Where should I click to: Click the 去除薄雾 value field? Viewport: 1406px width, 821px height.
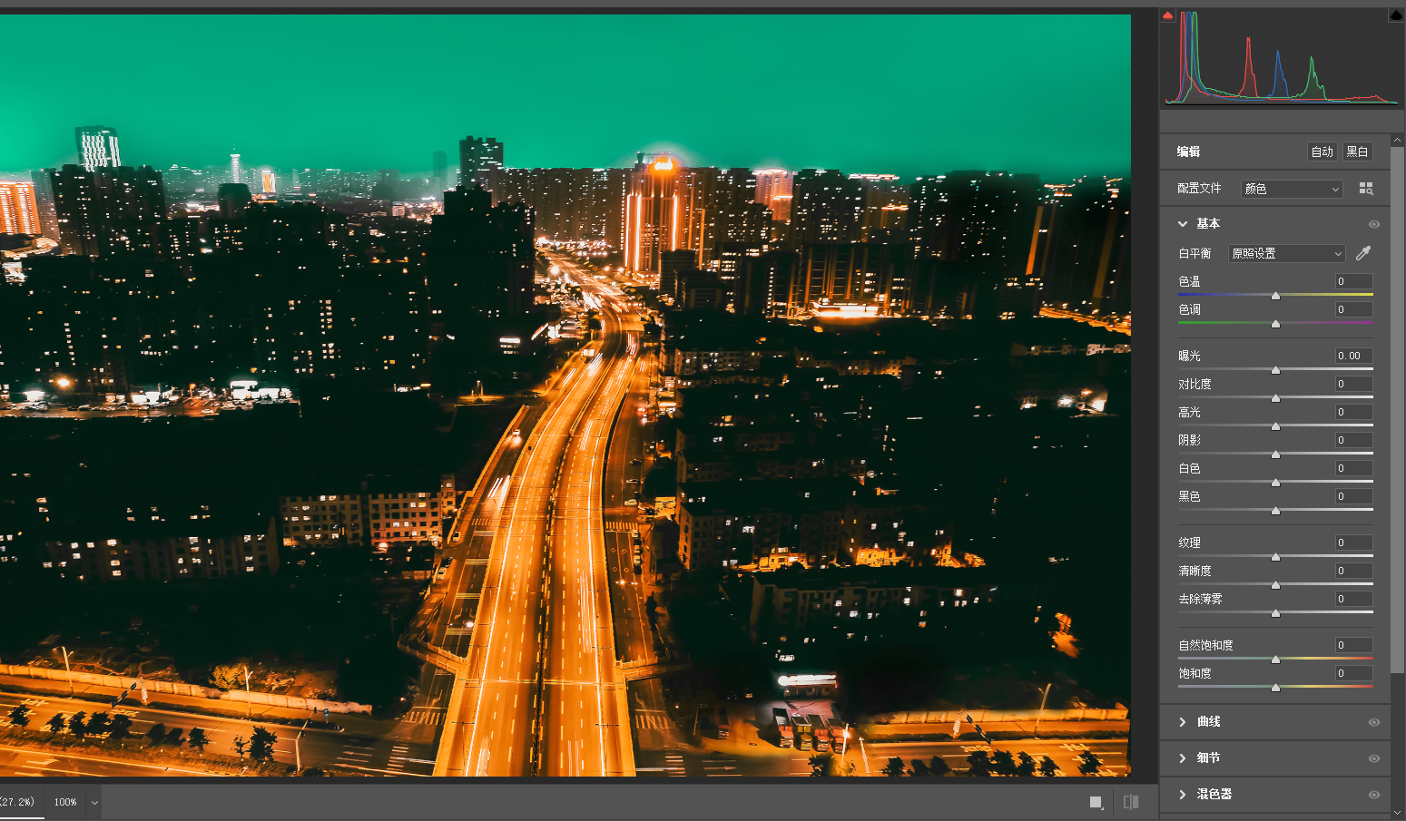[1353, 599]
